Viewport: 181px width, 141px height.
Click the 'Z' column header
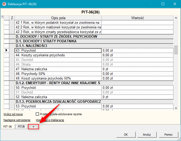click(12, 18)
